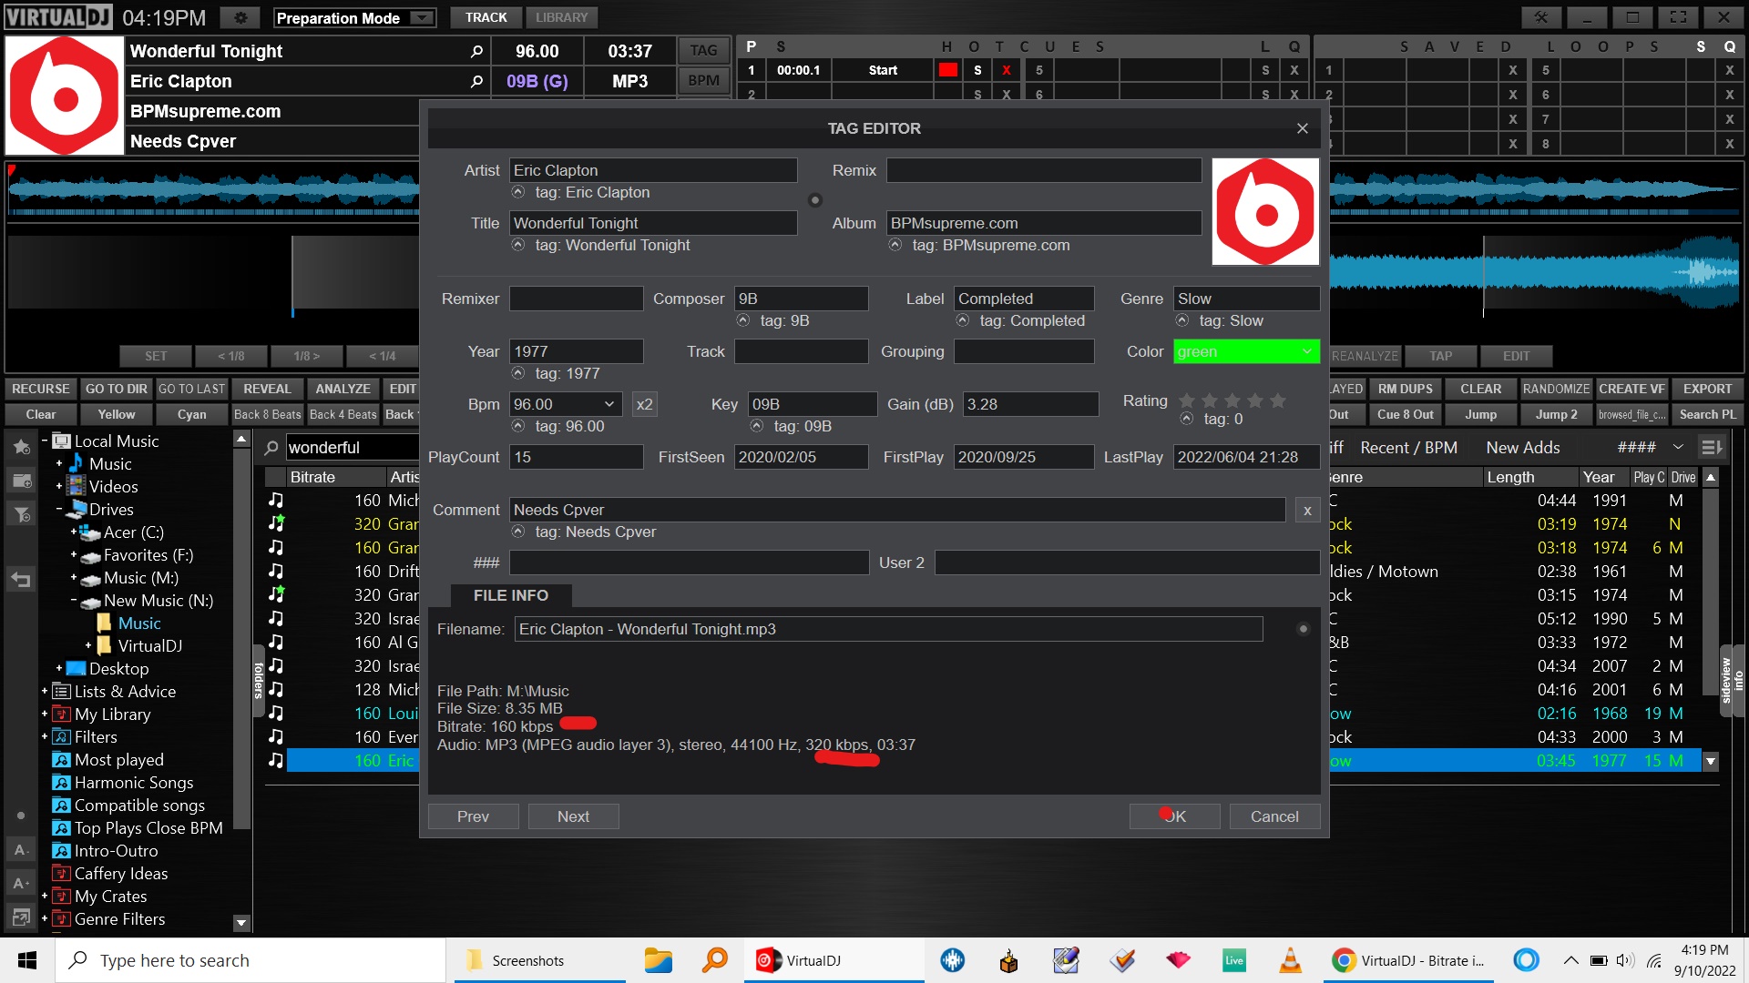
Task: Open the Preparation Mode dropdown
Action: (x=354, y=18)
